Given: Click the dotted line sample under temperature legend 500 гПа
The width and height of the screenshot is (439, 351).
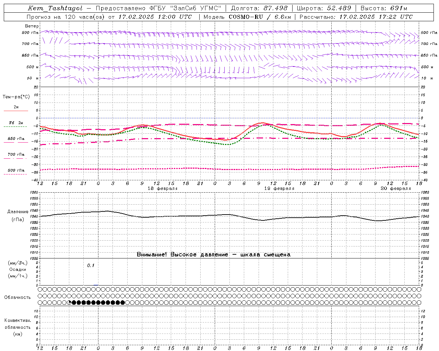Looking at the screenshot, I should click(15, 174).
